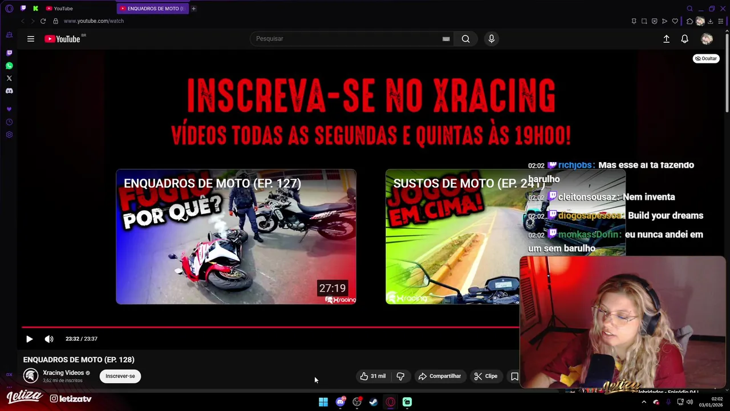The height and width of the screenshot is (411, 730).
Task: Click the pin icon in address bar
Action: [x=634, y=21]
